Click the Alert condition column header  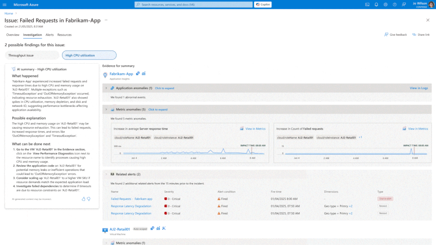click(227, 192)
